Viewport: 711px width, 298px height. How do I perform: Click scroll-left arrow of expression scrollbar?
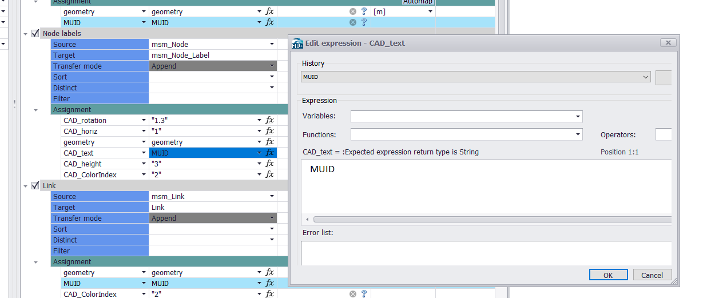[307, 219]
